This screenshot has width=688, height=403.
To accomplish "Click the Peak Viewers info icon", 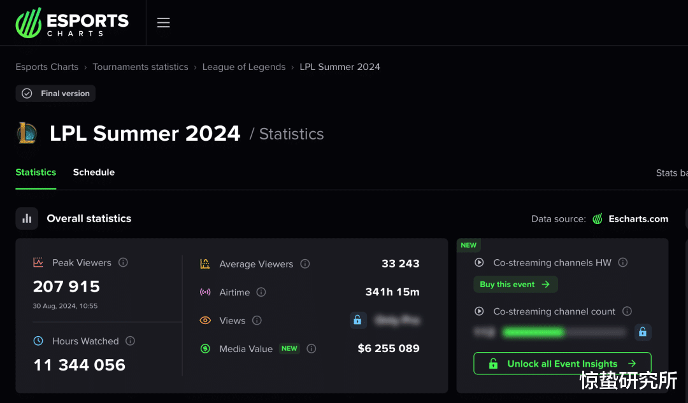I will coord(124,262).
